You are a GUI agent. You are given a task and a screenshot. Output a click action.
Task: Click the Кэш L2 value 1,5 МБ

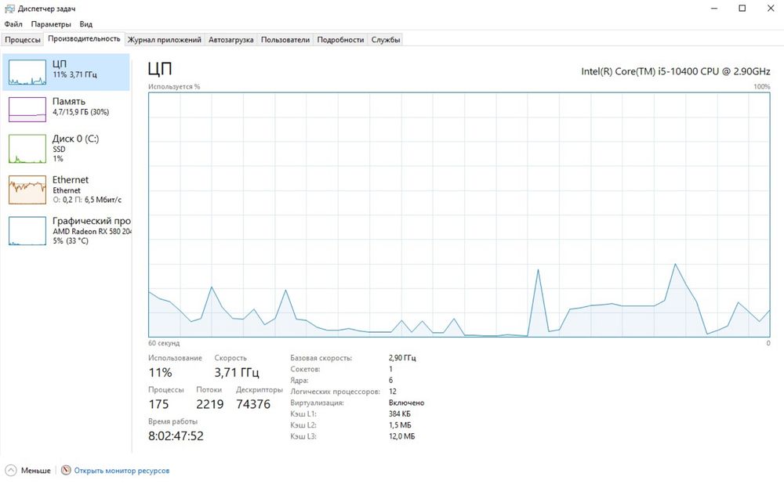pyautogui.click(x=400, y=425)
